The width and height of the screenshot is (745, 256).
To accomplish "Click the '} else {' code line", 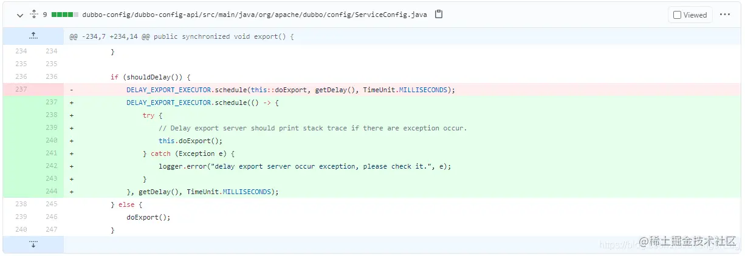I will tap(126, 204).
